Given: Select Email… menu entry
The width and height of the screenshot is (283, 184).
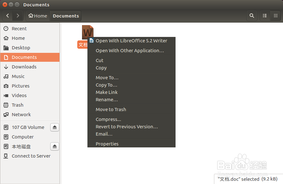Looking at the screenshot, I should [131, 134].
